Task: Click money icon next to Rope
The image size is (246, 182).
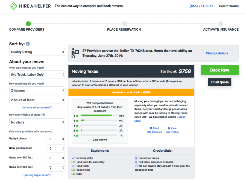Action: pos(73,174)
